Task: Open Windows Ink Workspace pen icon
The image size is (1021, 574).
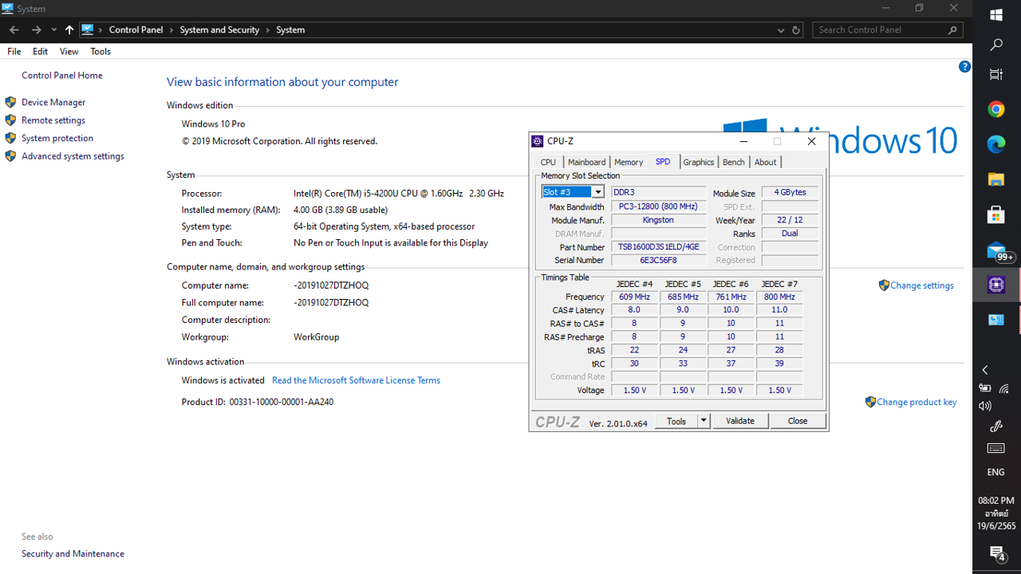Action: coord(996,427)
